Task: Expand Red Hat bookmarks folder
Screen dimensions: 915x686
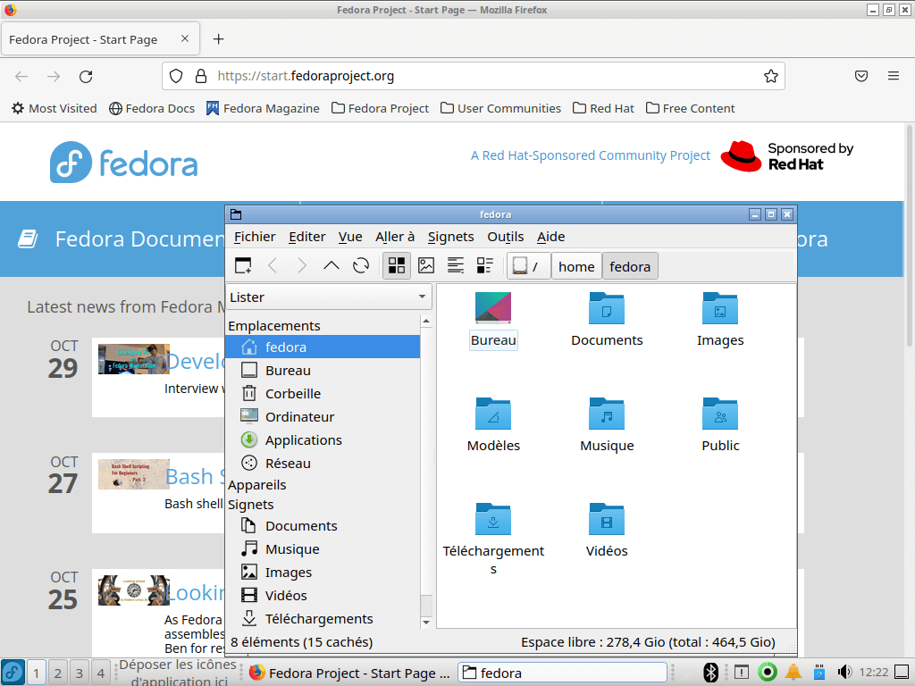Action: pyautogui.click(x=603, y=108)
